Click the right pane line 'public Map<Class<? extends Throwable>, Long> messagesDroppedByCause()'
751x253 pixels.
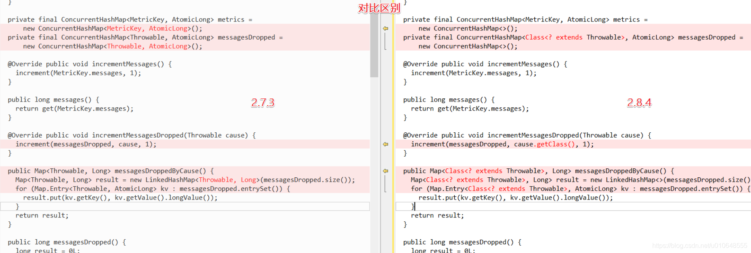pos(539,171)
